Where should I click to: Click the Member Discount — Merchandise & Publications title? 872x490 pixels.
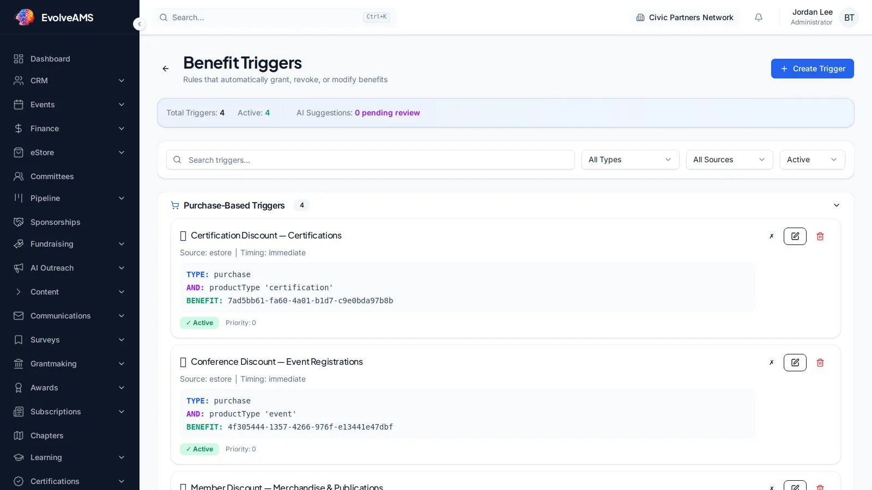coord(287,487)
